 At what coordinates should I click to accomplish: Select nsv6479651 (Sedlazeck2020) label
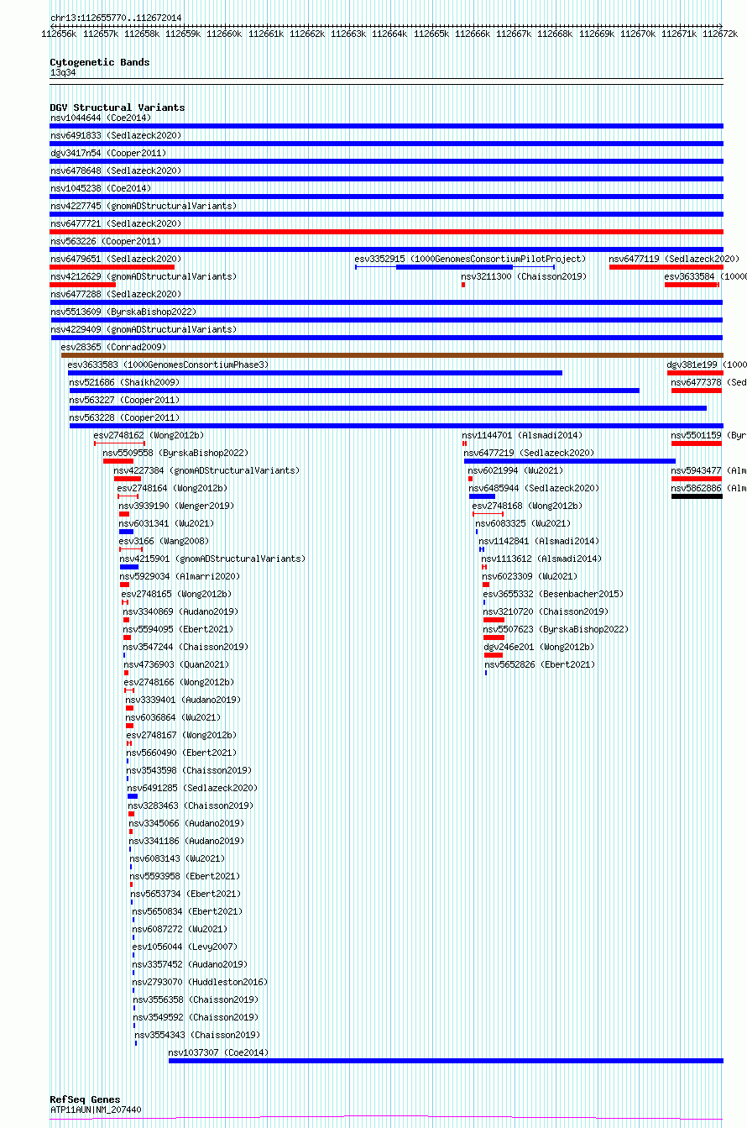point(116,259)
